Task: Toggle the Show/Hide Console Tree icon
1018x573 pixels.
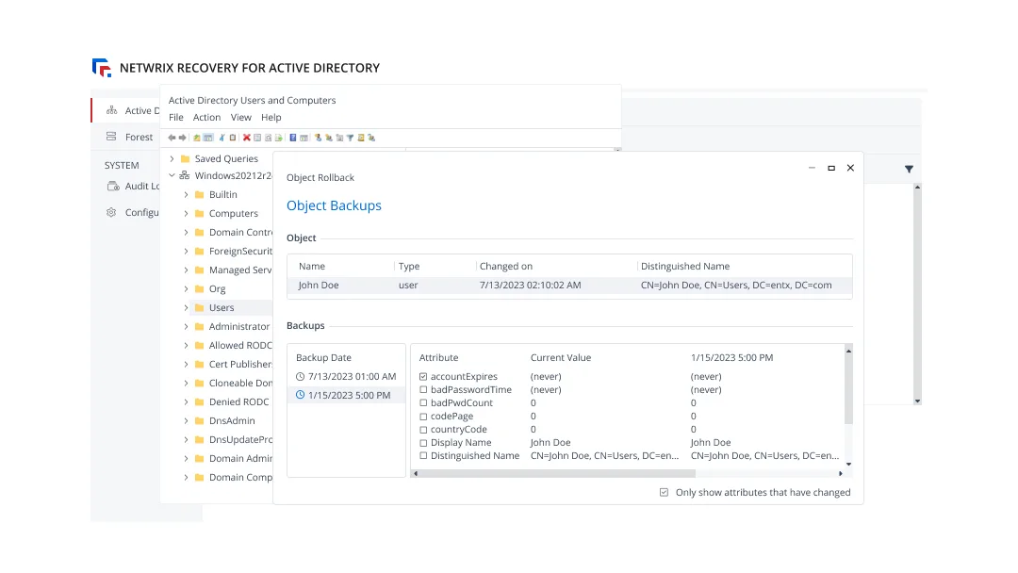Action: pyautogui.click(x=207, y=138)
